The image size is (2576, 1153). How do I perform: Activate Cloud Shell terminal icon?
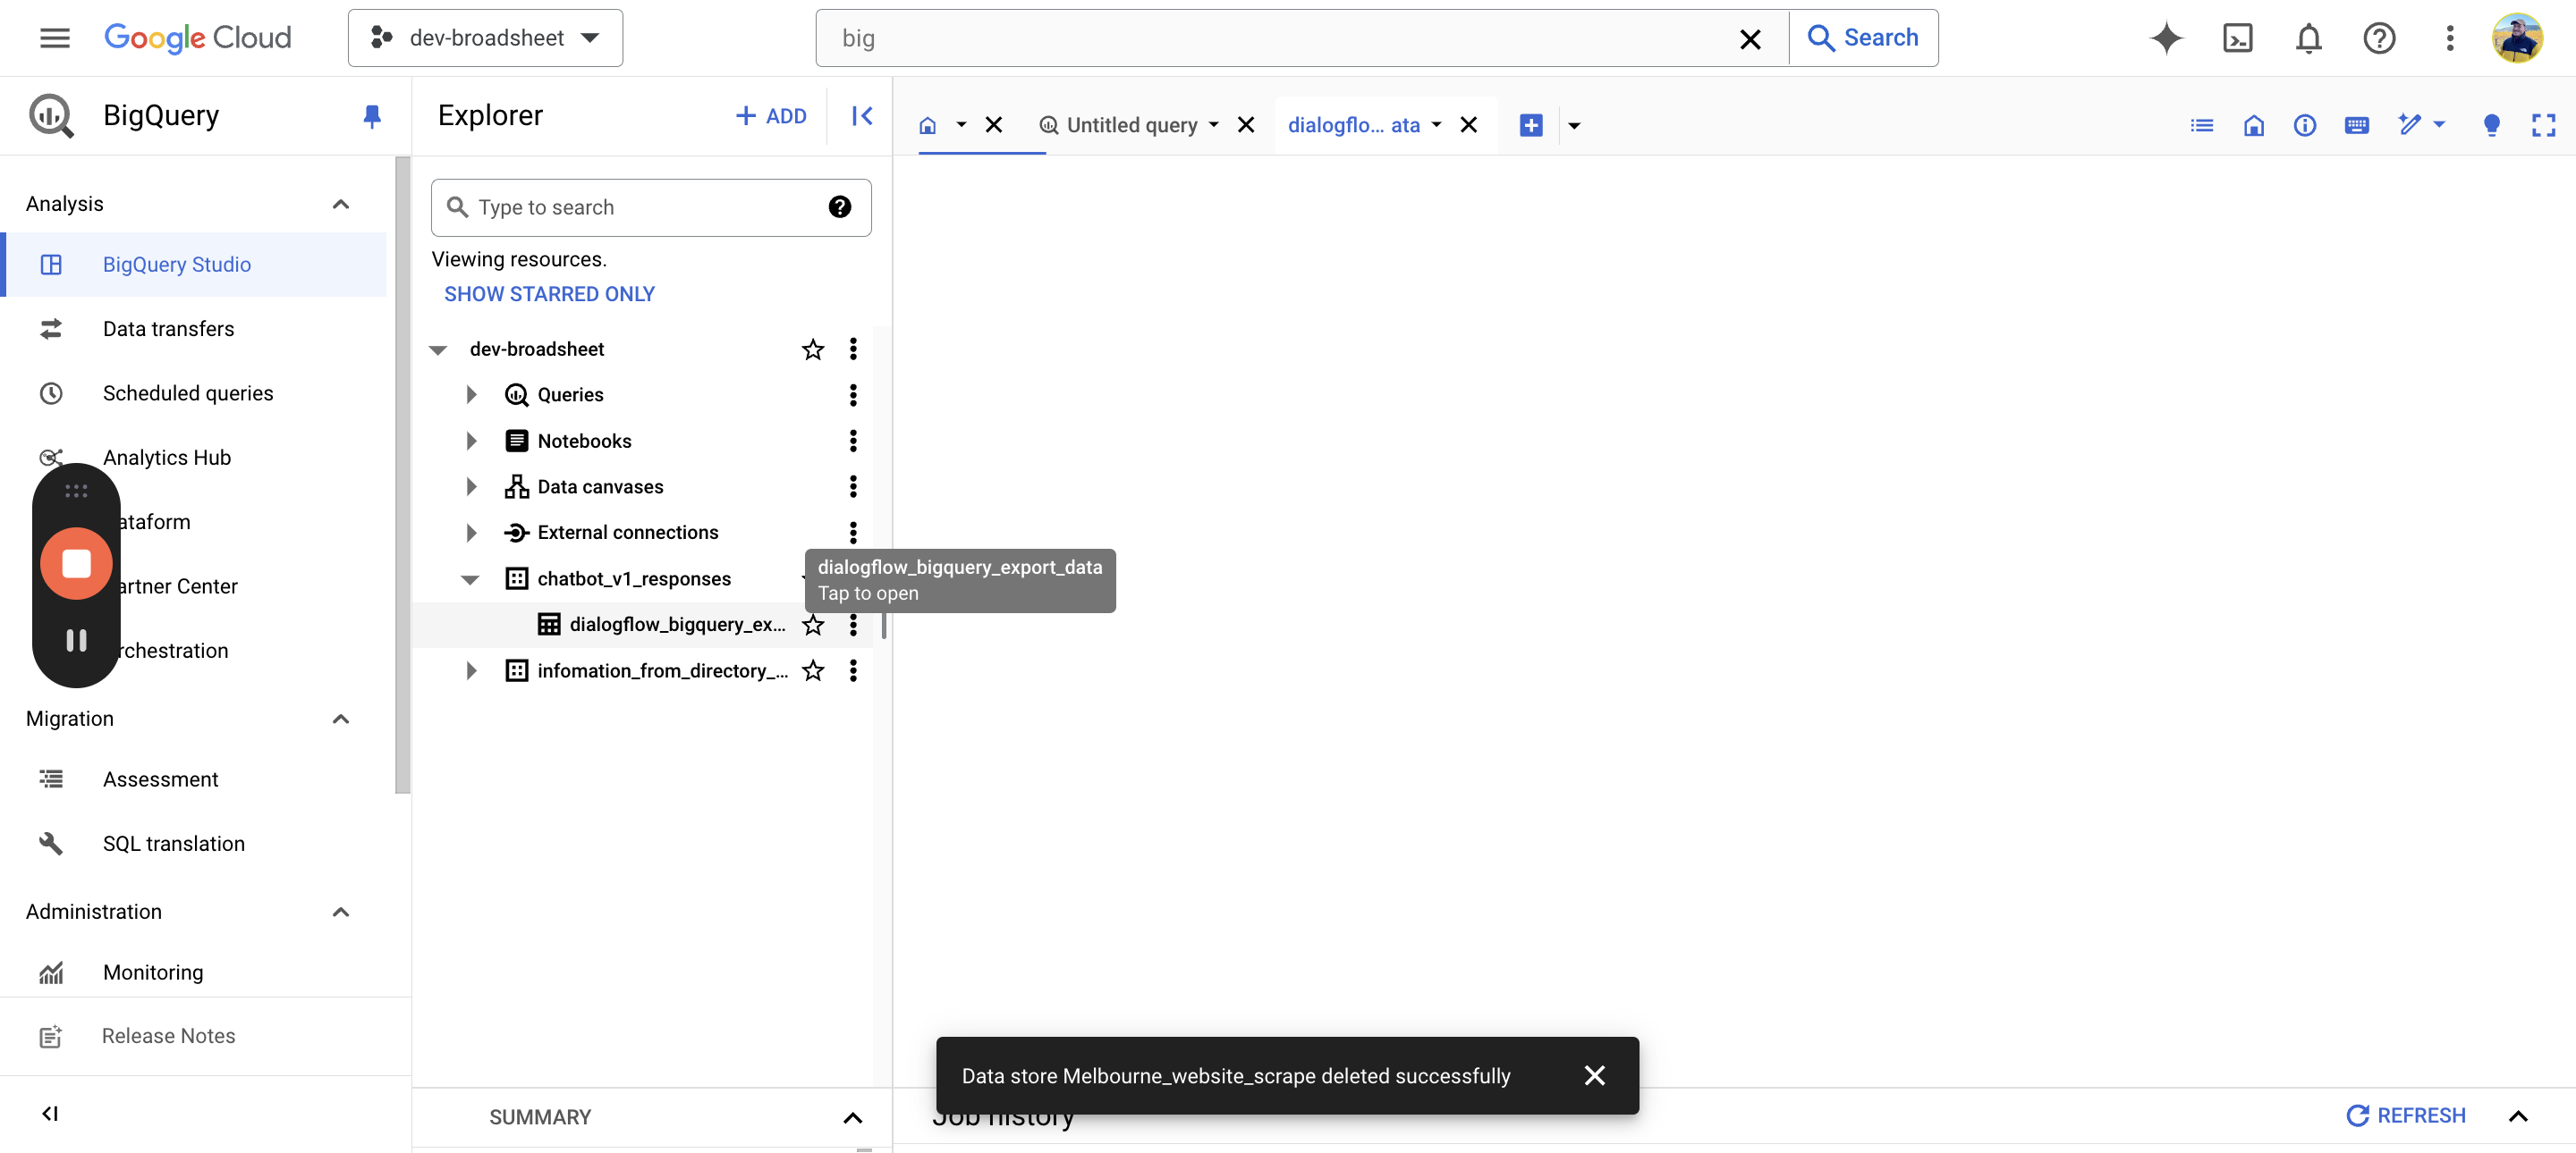click(2237, 38)
